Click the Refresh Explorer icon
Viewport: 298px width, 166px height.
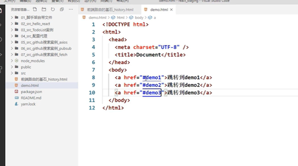pyautogui.click(x=53, y=9)
